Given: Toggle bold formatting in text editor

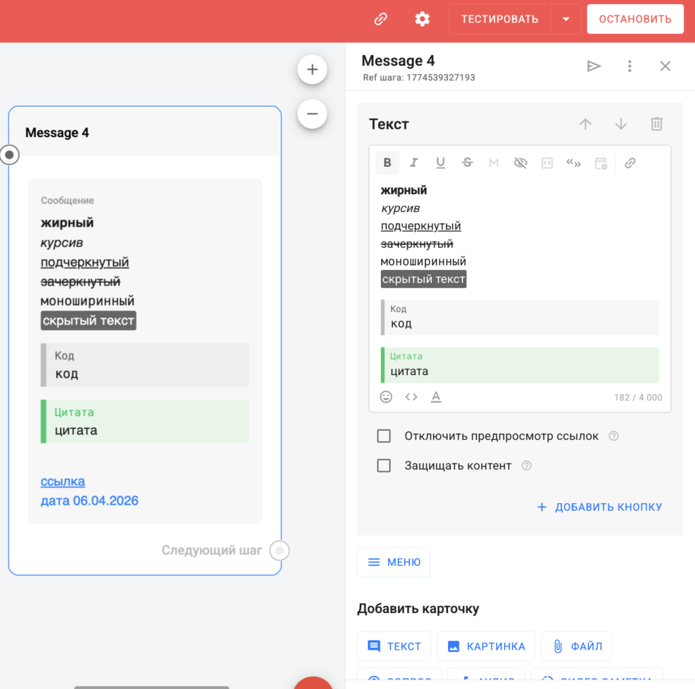Looking at the screenshot, I should tap(388, 163).
